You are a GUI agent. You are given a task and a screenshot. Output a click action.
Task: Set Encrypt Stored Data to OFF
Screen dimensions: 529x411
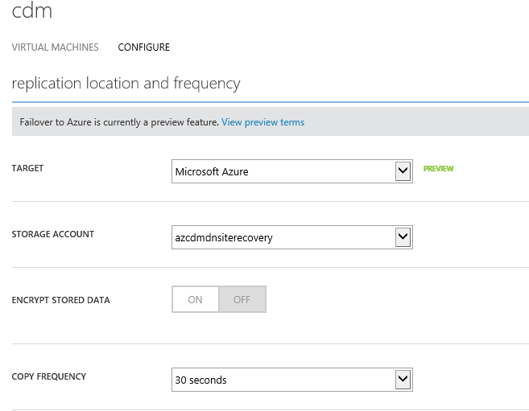coord(242,299)
